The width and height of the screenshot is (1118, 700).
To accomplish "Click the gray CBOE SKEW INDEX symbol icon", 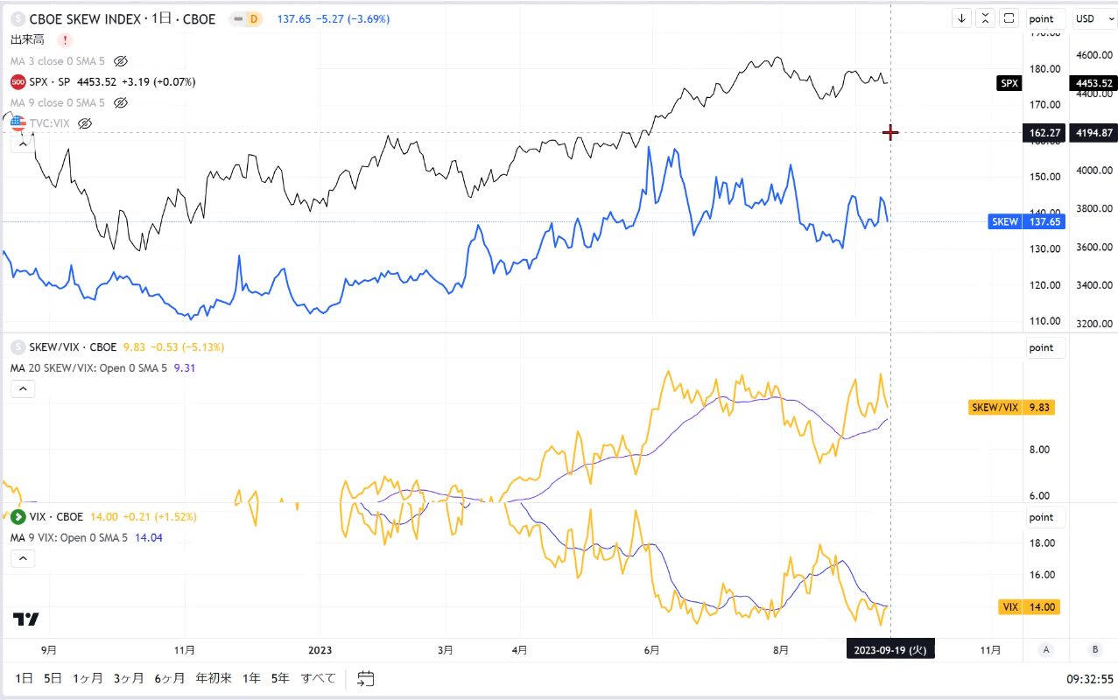I will pyautogui.click(x=18, y=18).
